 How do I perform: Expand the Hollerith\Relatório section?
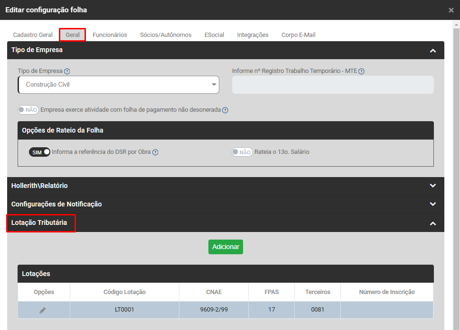point(433,186)
